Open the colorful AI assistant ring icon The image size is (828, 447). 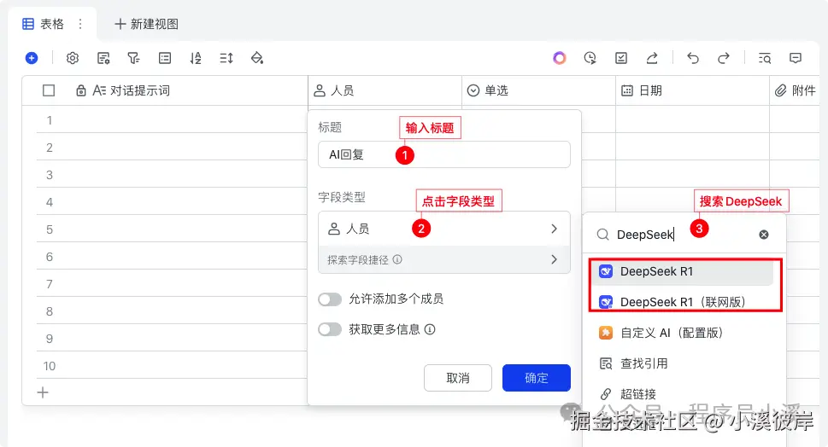point(559,58)
